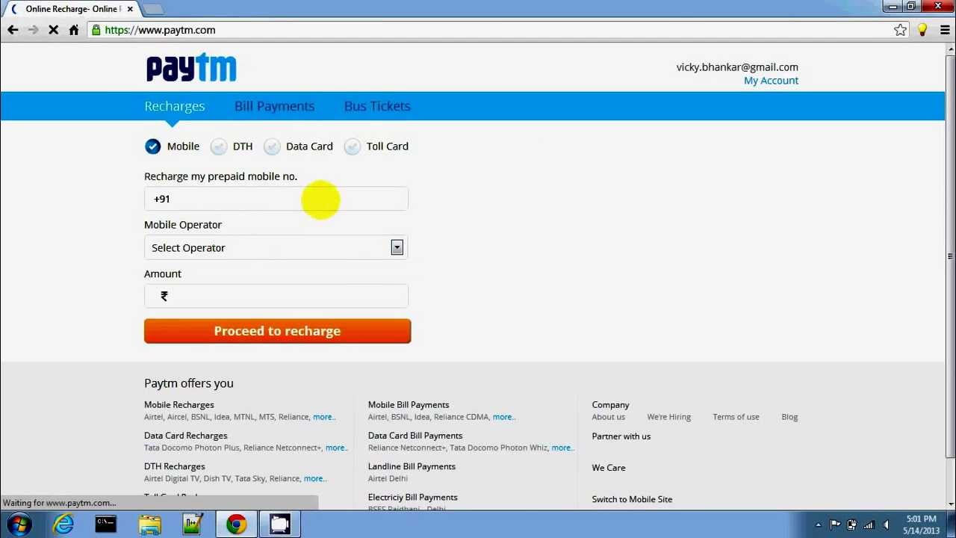
Task: Open the My Account link
Action: tap(771, 81)
